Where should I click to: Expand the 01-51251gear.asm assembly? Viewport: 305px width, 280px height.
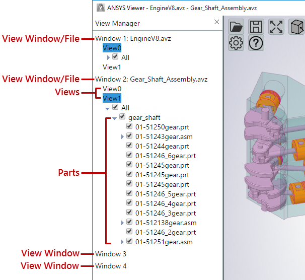[x=122, y=242]
